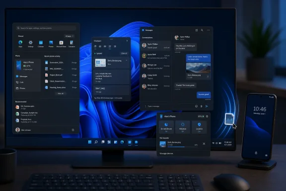This screenshot has width=286, height=191.
Task: Select the second Clipboard toolbar tab icon
Action: click(100, 46)
